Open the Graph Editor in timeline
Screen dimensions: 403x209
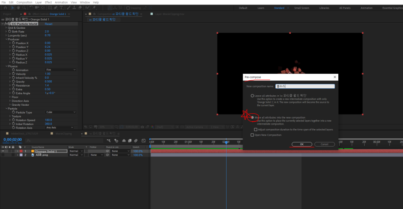point(144,141)
